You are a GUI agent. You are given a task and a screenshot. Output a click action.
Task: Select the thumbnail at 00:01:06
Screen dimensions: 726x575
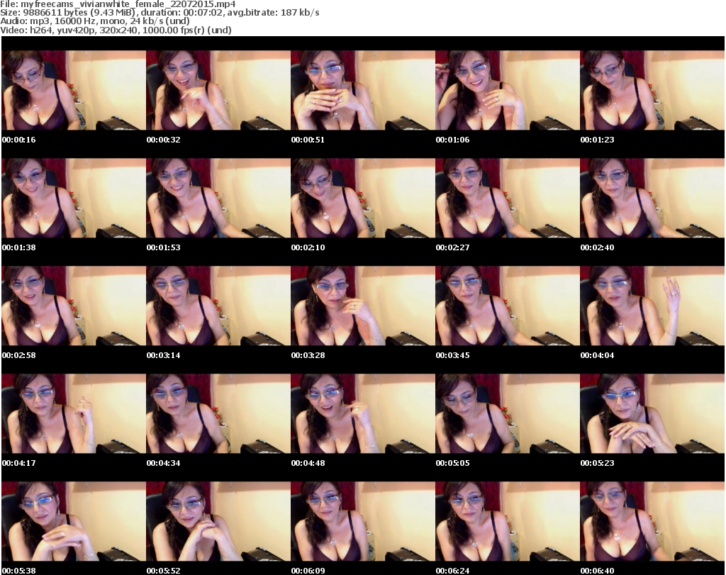point(508,90)
